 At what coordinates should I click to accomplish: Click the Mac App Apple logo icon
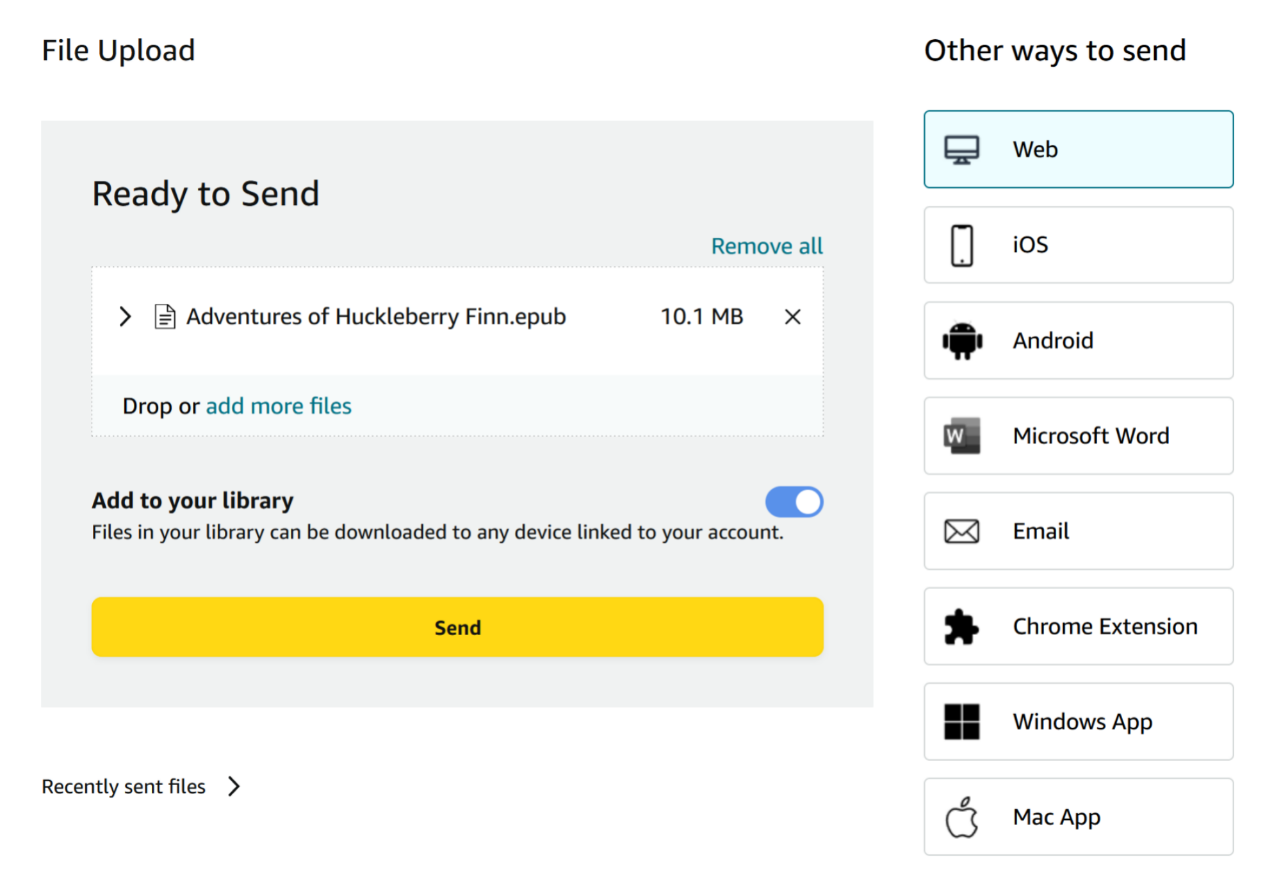coord(961,817)
